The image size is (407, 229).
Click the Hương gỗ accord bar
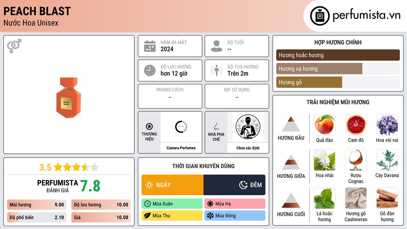click(338, 82)
